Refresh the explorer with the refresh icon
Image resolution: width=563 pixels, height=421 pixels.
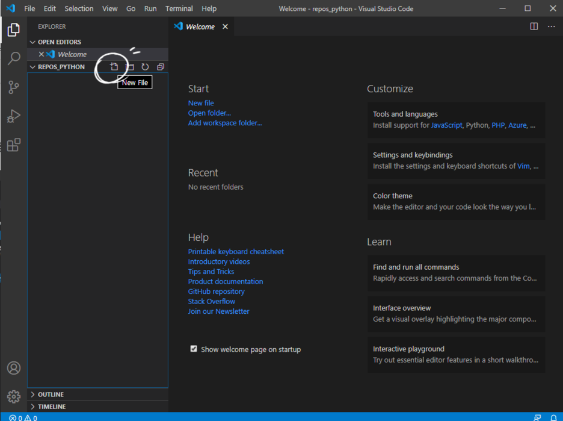(x=145, y=66)
